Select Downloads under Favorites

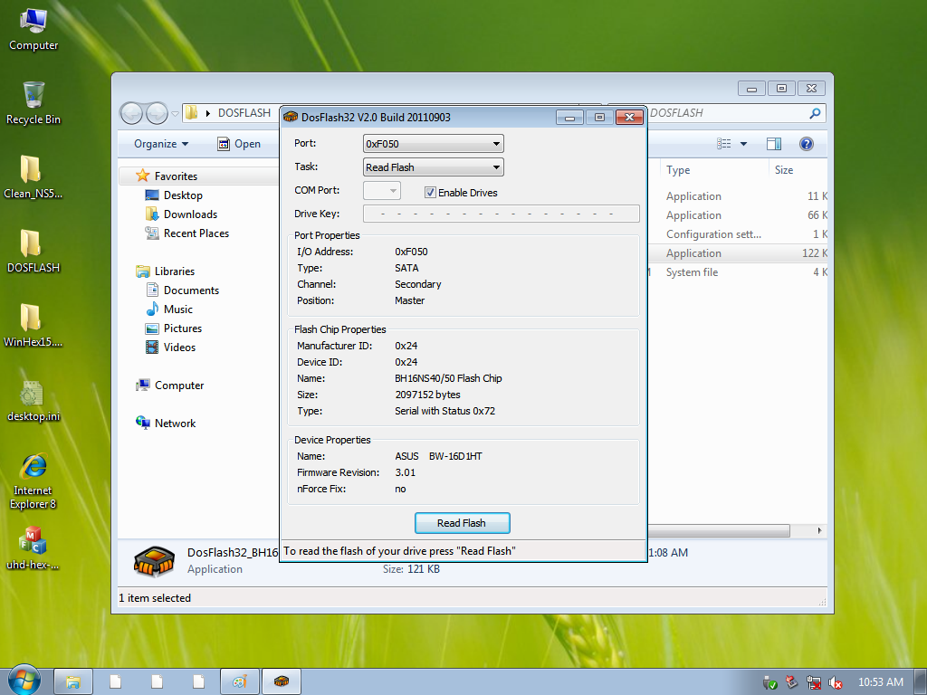190,214
